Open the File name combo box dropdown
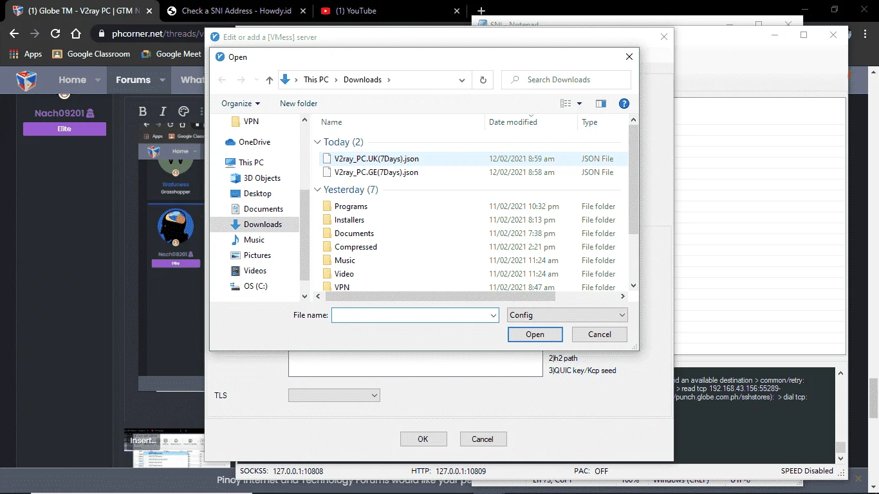 point(494,315)
